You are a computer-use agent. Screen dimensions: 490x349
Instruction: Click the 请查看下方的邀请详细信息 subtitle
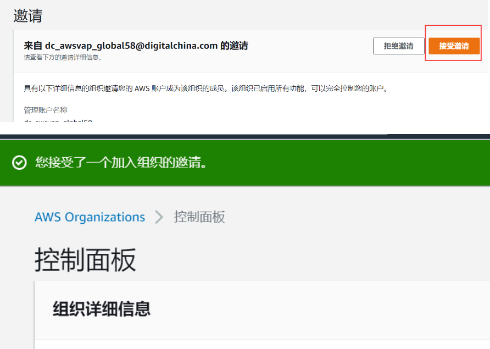tap(63, 57)
